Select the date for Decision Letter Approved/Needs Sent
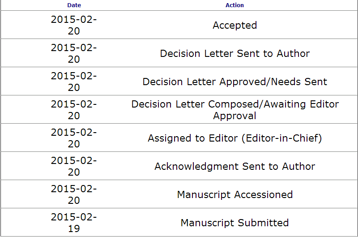The image size is (358, 237). [74, 82]
